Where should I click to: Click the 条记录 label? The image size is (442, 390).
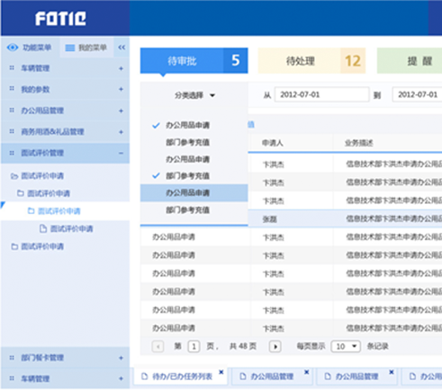[x=378, y=346]
